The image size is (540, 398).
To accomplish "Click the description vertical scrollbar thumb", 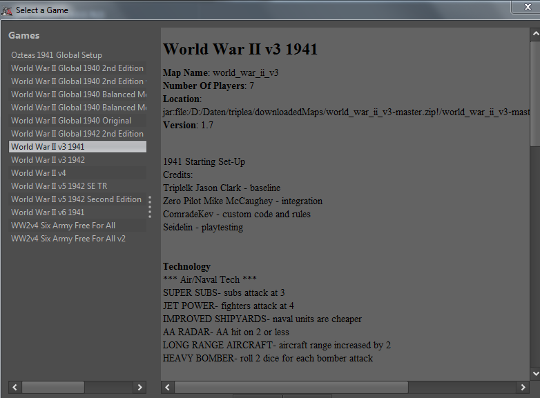I will click(x=536, y=94).
